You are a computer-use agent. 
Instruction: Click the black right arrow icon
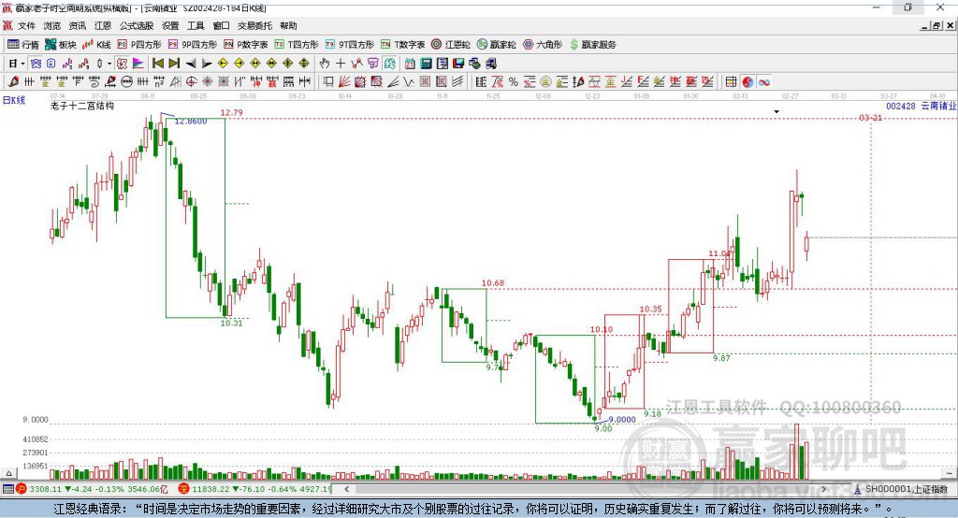pos(207,64)
